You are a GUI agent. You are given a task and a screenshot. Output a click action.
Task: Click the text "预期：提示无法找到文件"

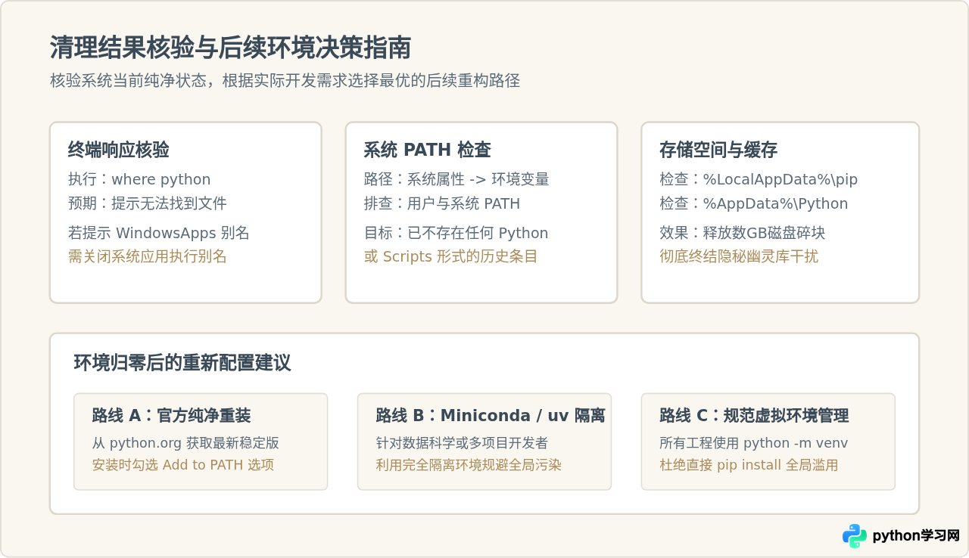148,203
